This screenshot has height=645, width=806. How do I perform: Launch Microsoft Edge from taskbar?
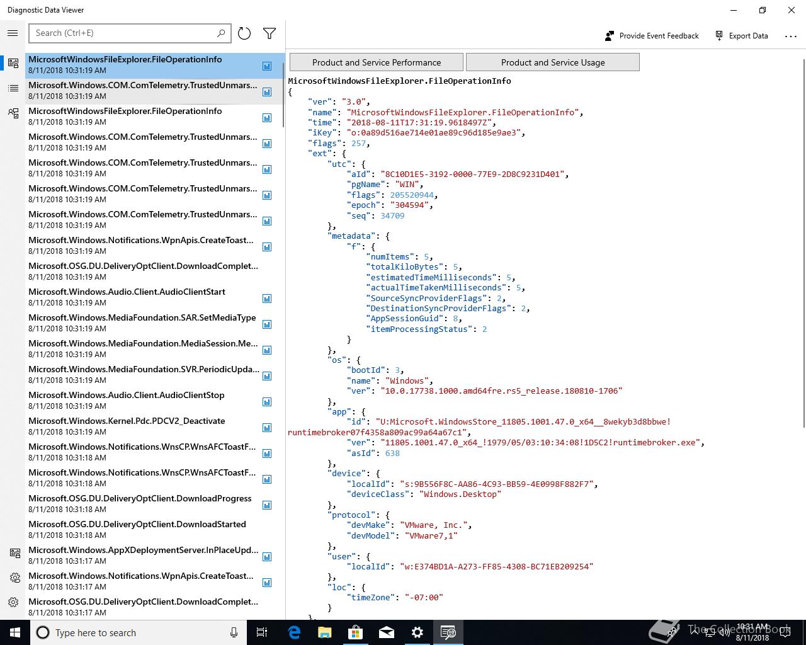[294, 632]
